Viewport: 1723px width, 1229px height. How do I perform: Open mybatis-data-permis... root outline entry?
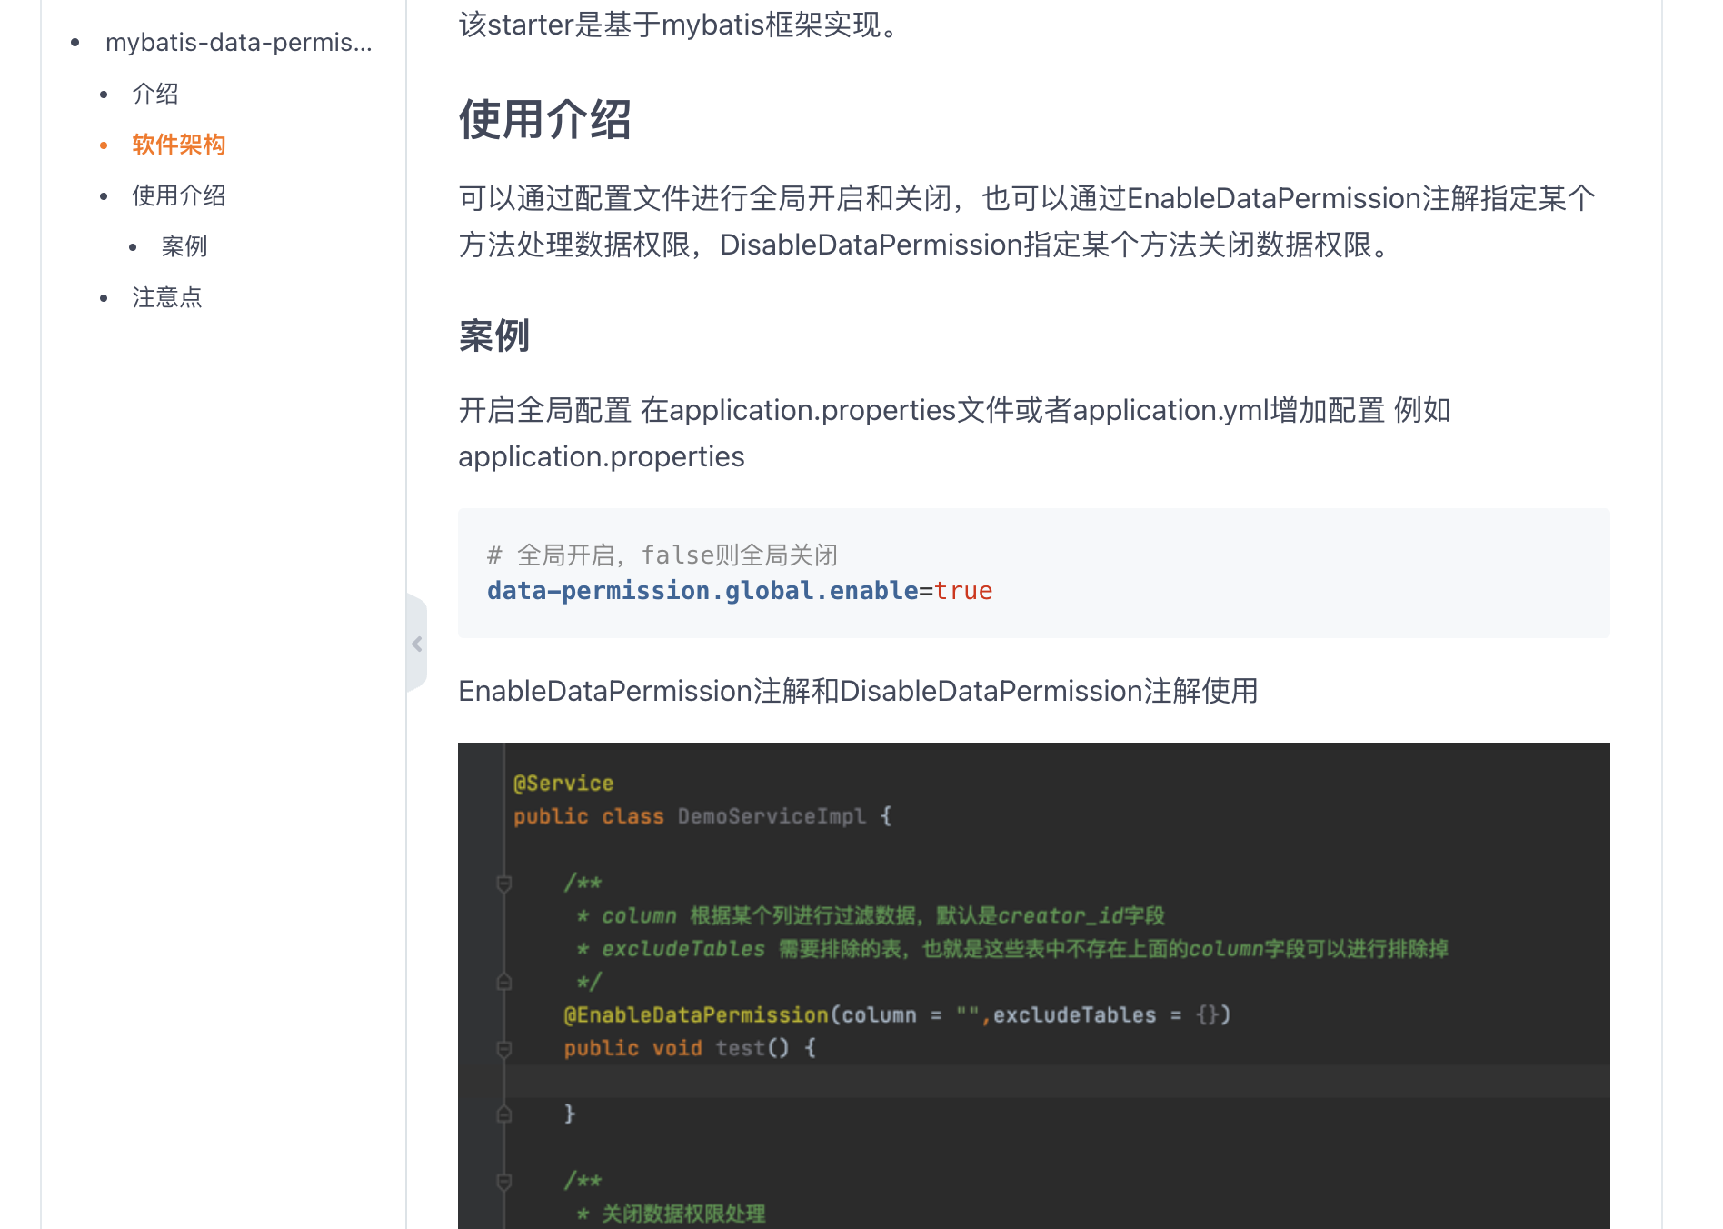239,43
